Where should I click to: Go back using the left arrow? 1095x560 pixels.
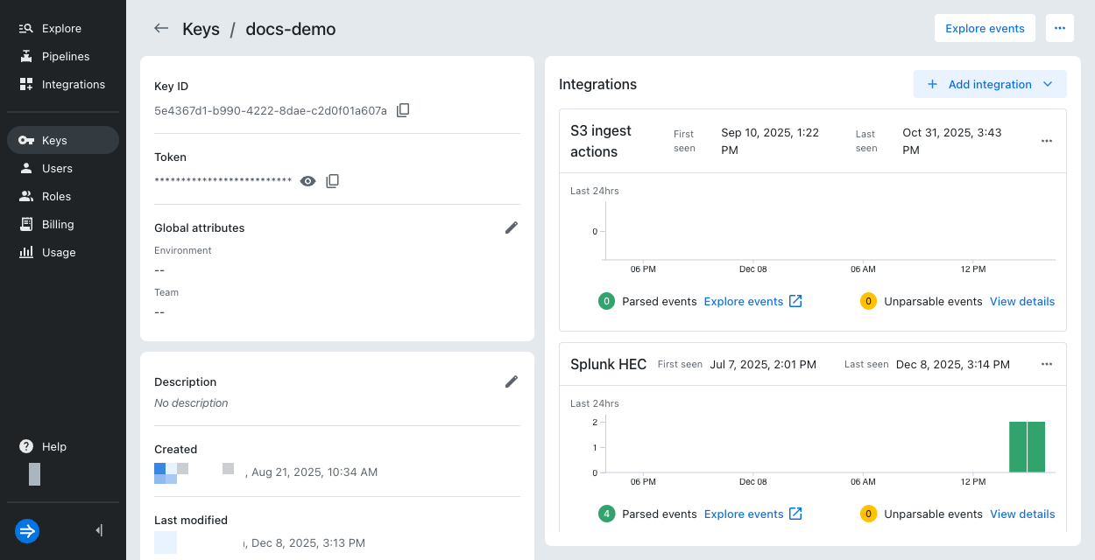161,28
